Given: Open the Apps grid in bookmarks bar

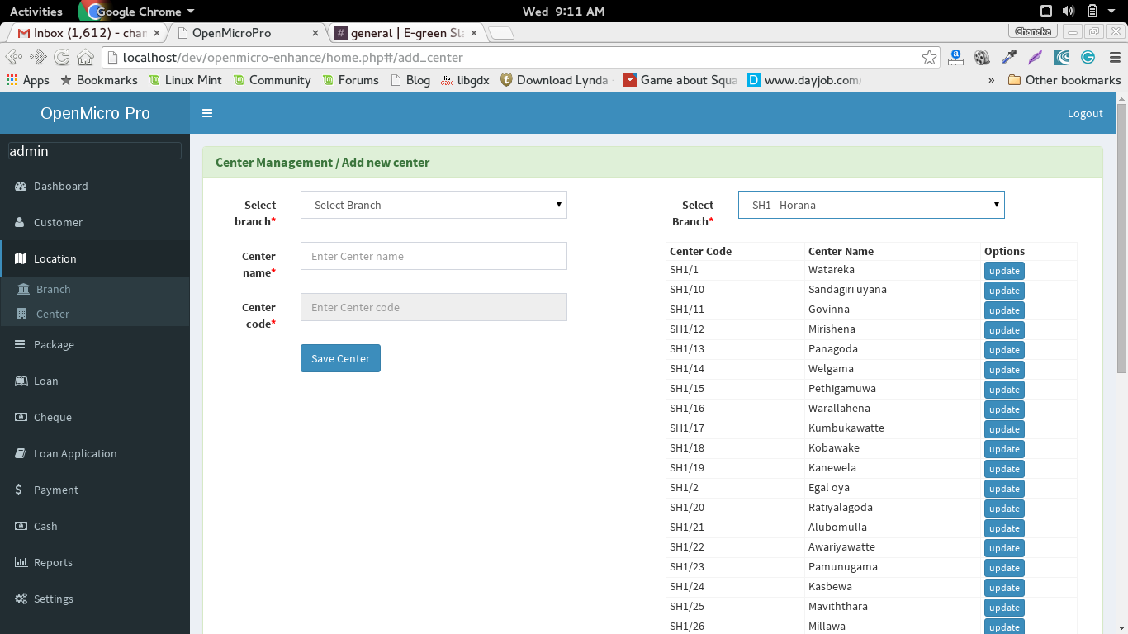Looking at the screenshot, I should (x=27, y=80).
